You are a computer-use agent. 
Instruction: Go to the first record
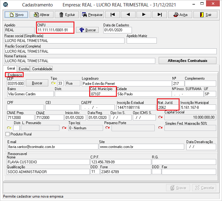(113, 15)
